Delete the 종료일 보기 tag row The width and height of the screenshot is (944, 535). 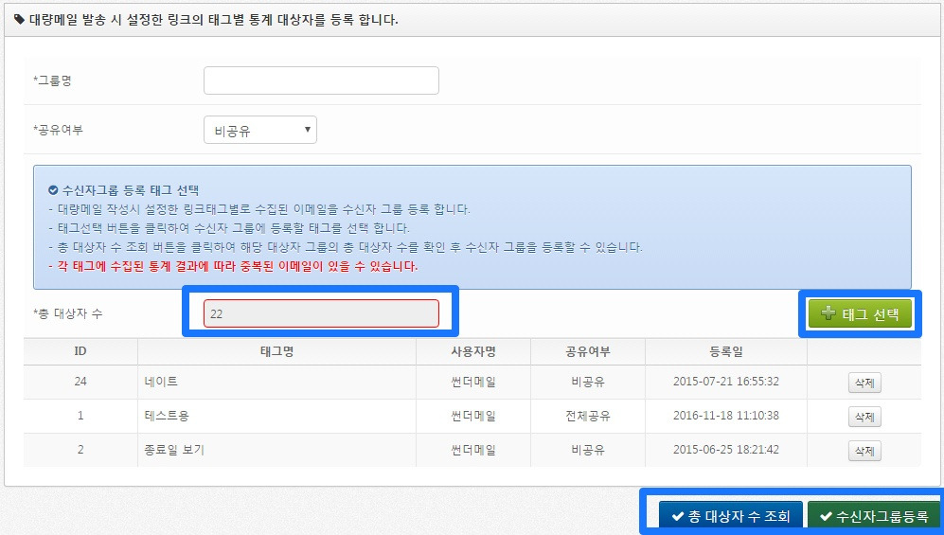864,451
